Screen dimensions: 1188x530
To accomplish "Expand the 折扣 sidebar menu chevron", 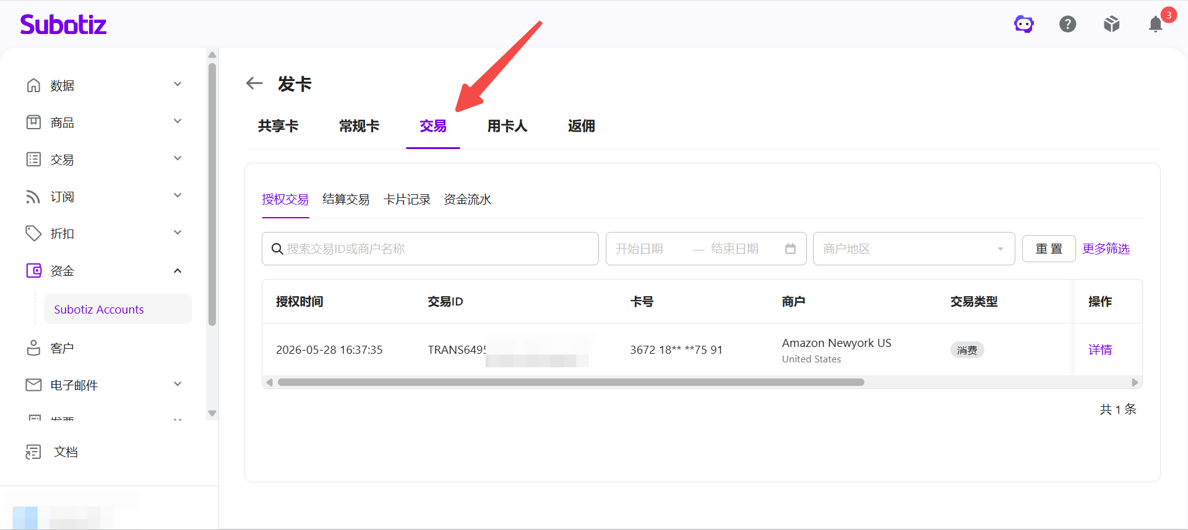I will click(x=178, y=233).
